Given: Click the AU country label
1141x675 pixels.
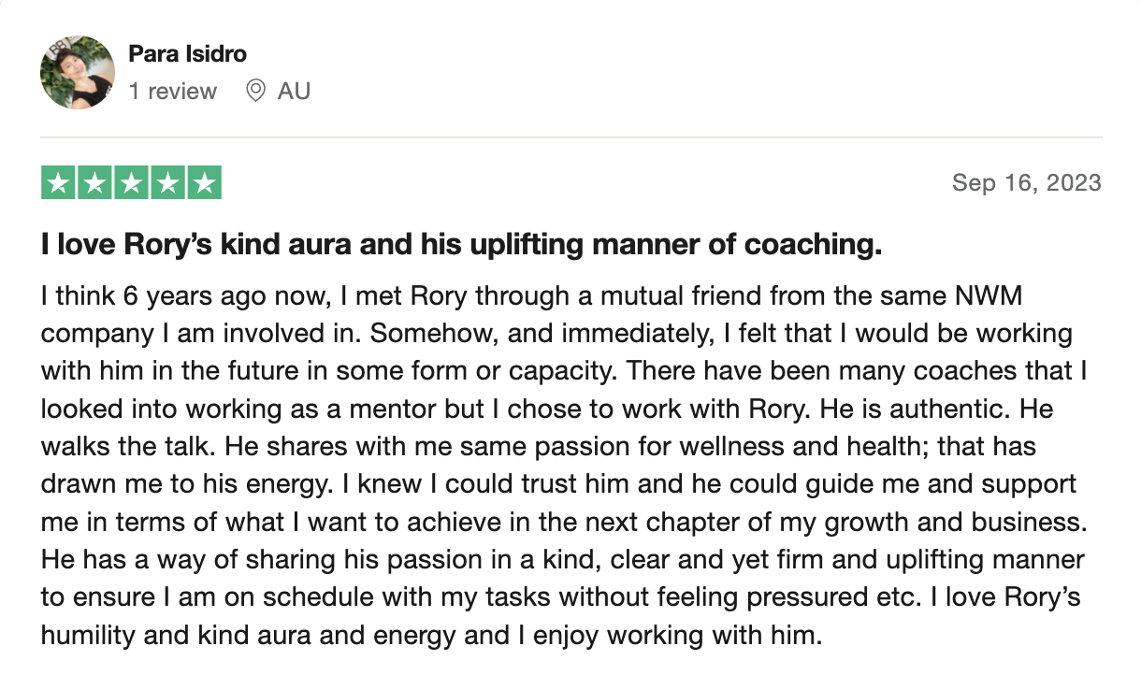Looking at the screenshot, I should [x=294, y=92].
